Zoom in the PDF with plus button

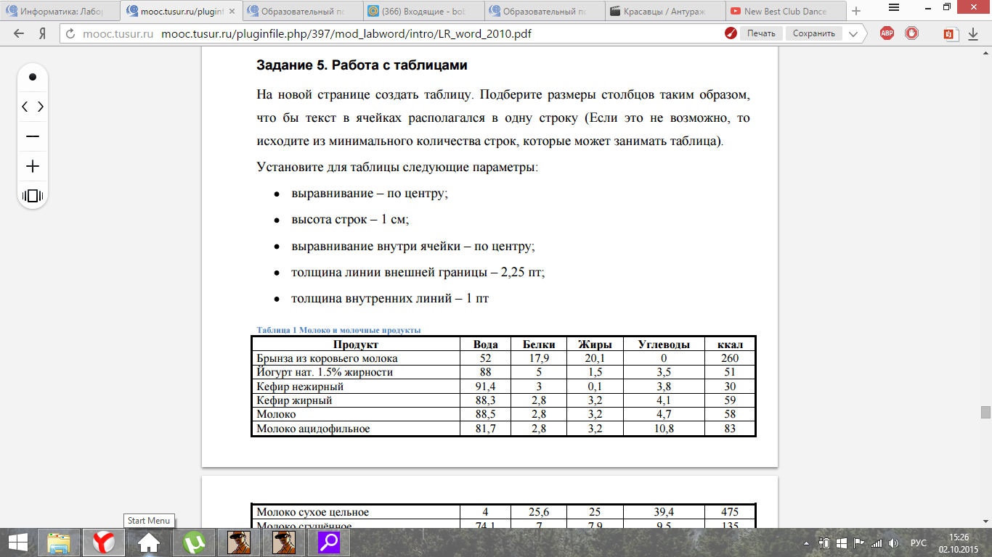[x=33, y=166]
